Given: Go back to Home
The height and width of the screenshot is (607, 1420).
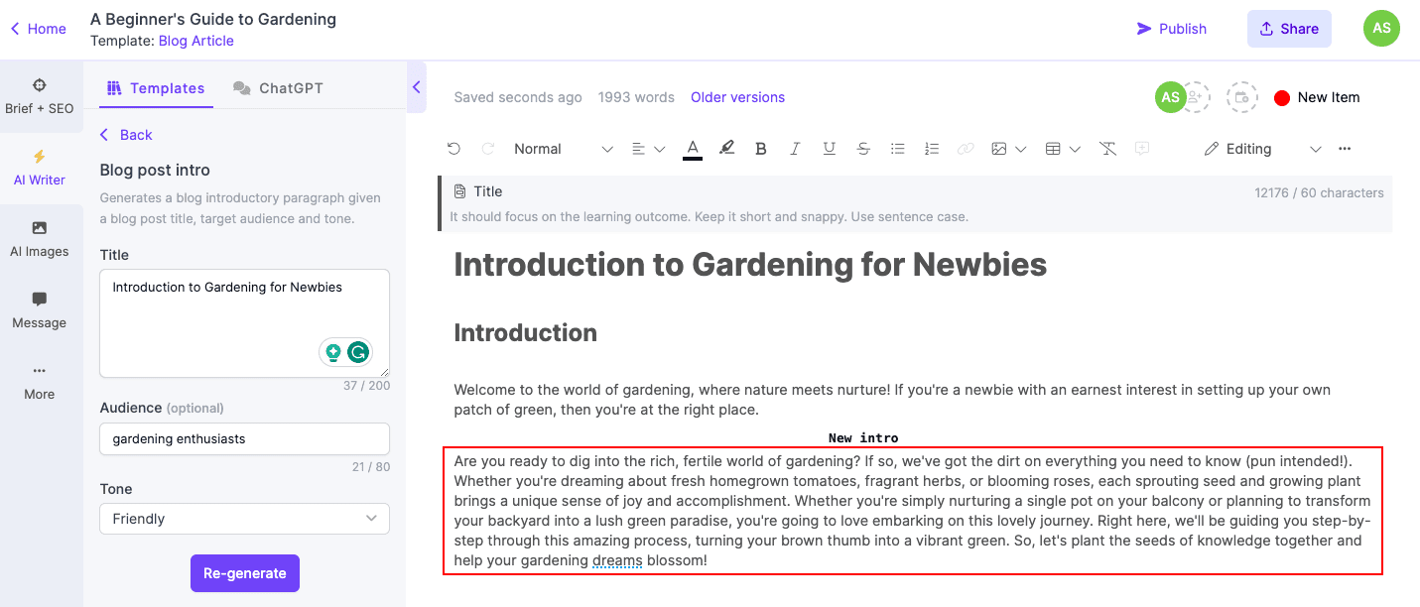Looking at the screenshot, I should point(39,29).
